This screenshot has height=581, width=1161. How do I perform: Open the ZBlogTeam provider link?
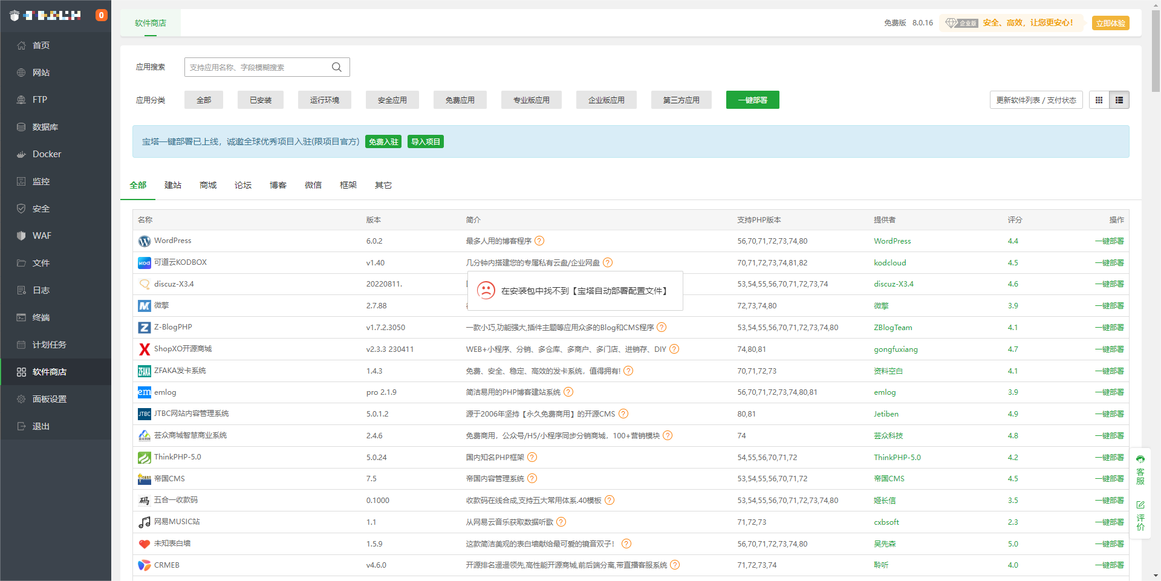(x=893, y=327)
